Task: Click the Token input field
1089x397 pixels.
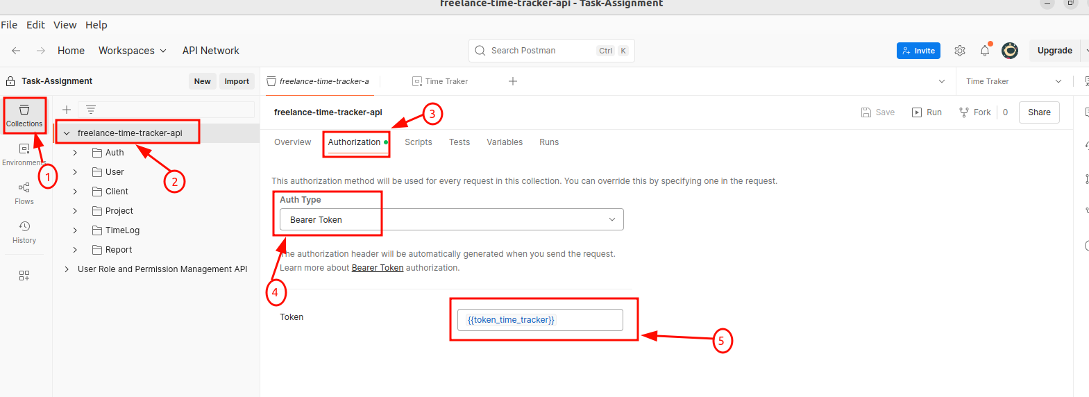Action: [x=540, y=320]
